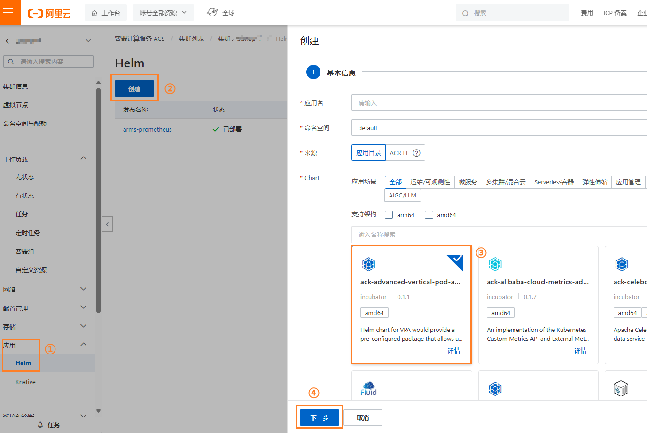Enable the amd64 architecture checkbox
Screen dimensions: 647x433
coord(429,215)
